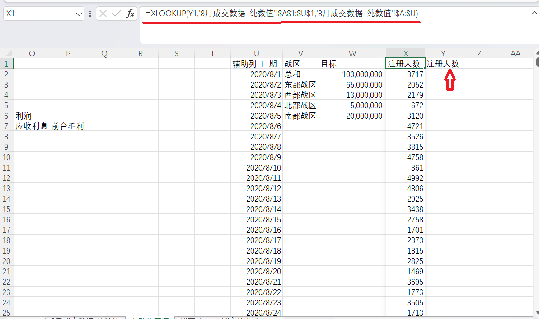Select the 103,000,000 target cell

point(352,74)
